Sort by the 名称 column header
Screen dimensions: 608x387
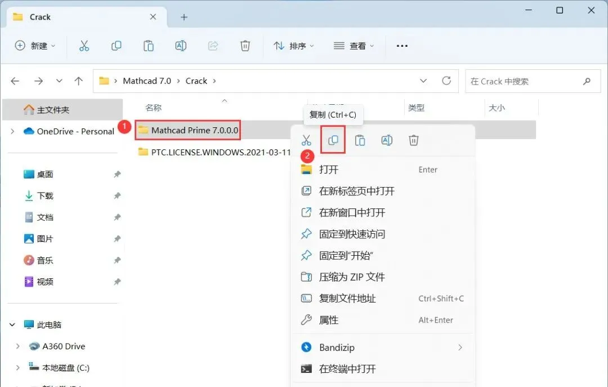pyautogui.click(x=154, y=108)
